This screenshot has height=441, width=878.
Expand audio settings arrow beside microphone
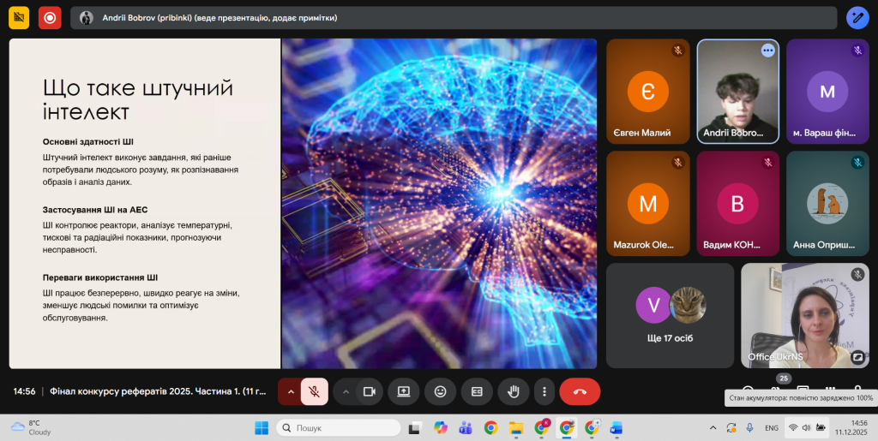290,391
